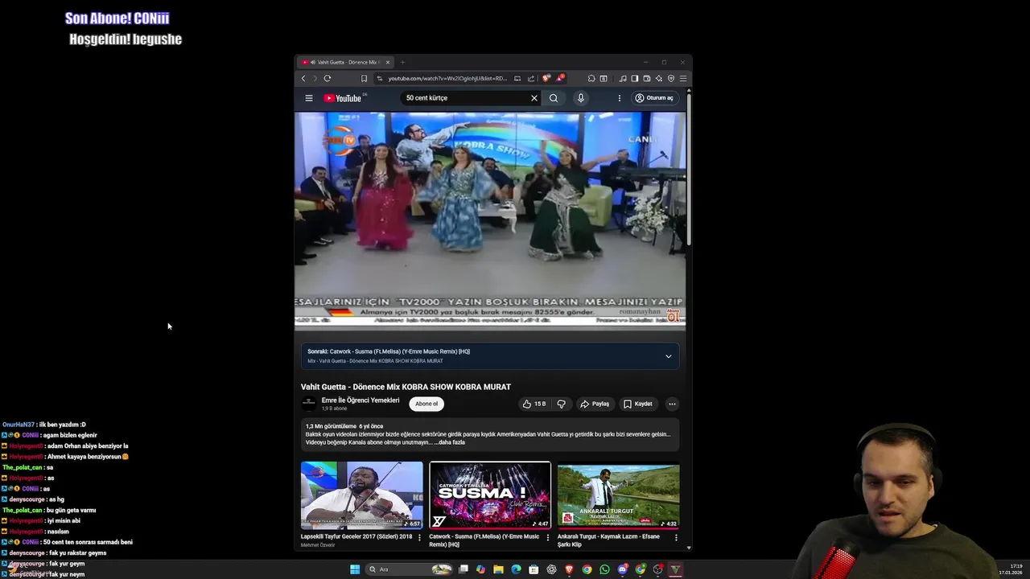
Task: Open the music note playlist icon
Action: (623, 79)
